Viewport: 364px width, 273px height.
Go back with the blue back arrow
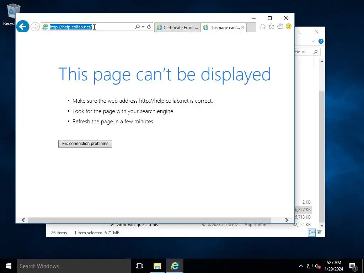[23, 27]
